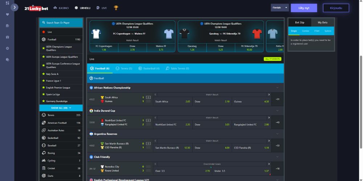Select Combo bet type
363x181 pixels.
click(305, 31)
